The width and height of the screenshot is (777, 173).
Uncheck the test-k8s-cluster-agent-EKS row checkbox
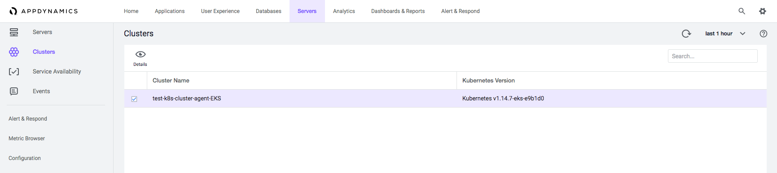[x=134, y=99]
